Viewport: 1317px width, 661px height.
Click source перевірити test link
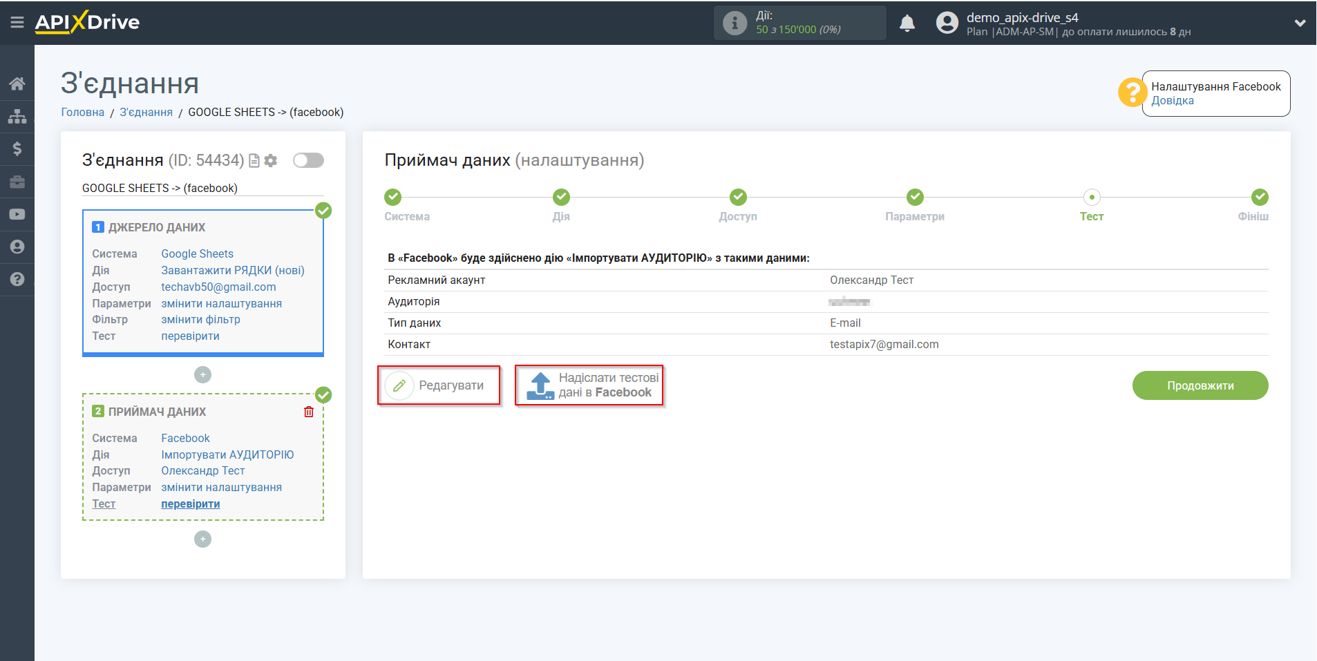coord(190,336)
